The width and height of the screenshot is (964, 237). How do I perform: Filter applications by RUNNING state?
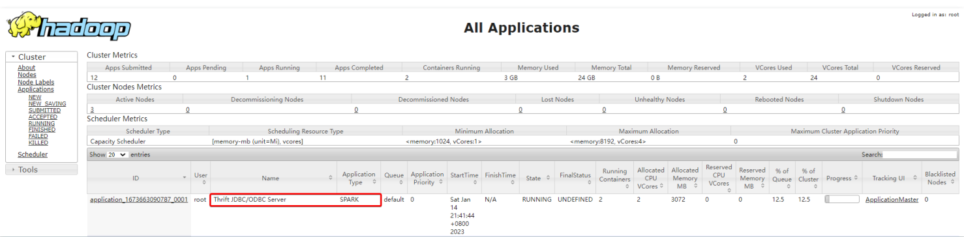point(42,123)
